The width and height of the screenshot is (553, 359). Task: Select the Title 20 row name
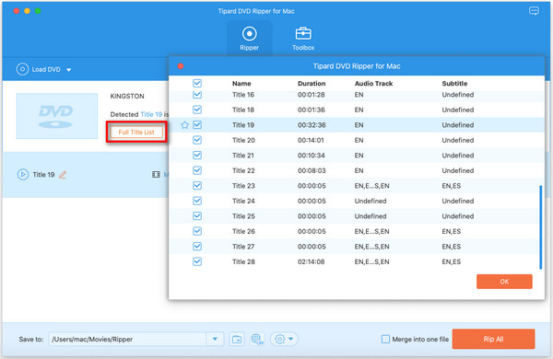(x=243, y=140)
